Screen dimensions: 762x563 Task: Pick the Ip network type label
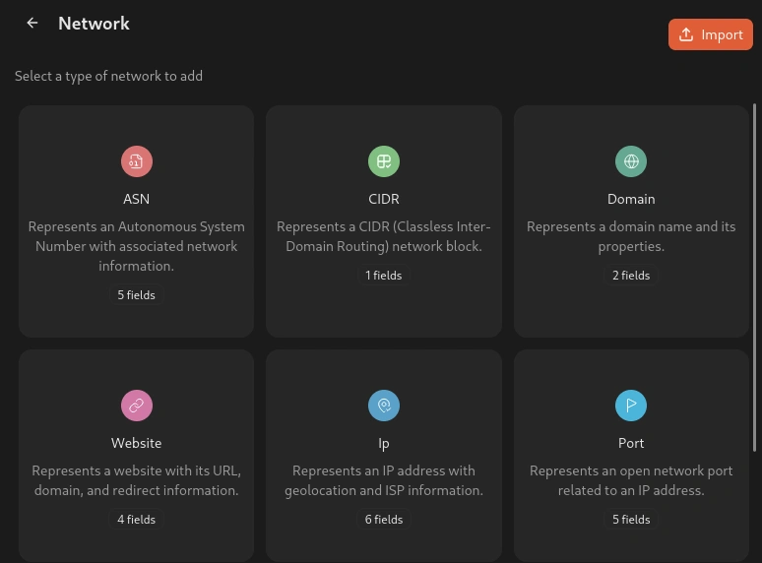(384, 443)
